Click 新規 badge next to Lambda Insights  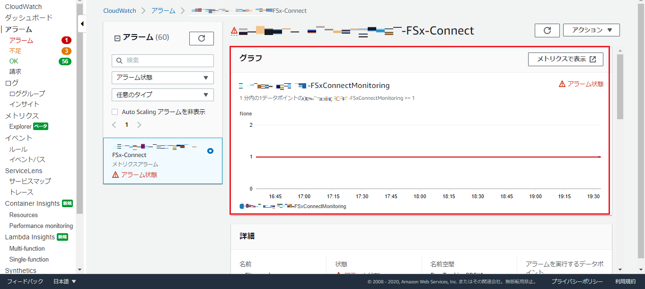[62, 237]
